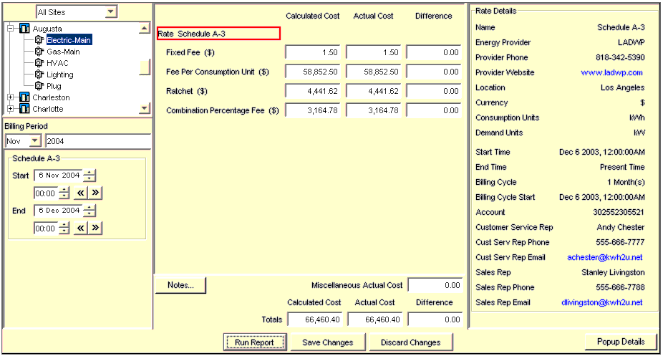This screenshot has height=356, width=663.
Task: Expand the Charlotte site node
Action: [11, 109]
